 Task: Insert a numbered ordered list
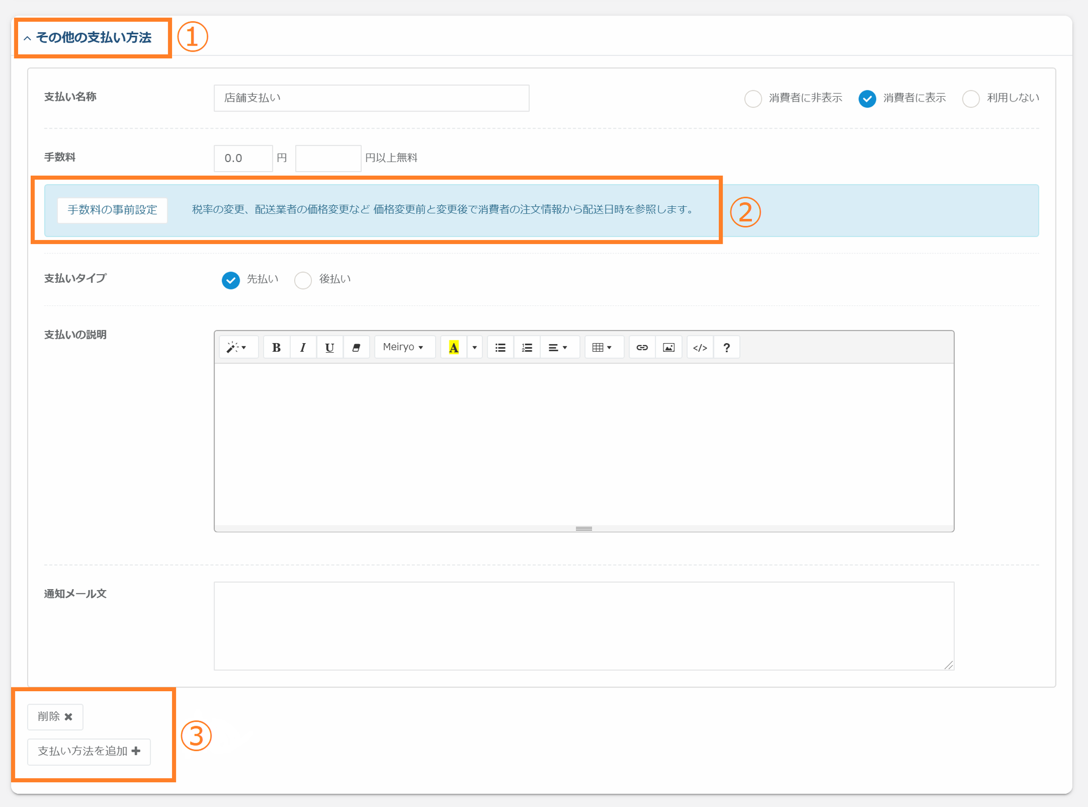coord(526,347)
